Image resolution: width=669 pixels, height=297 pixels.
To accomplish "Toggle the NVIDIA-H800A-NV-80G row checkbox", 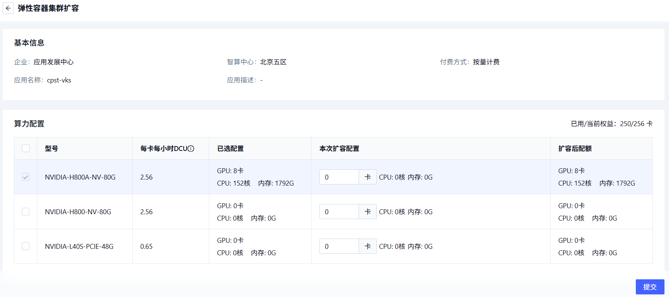I will (26, 177).
